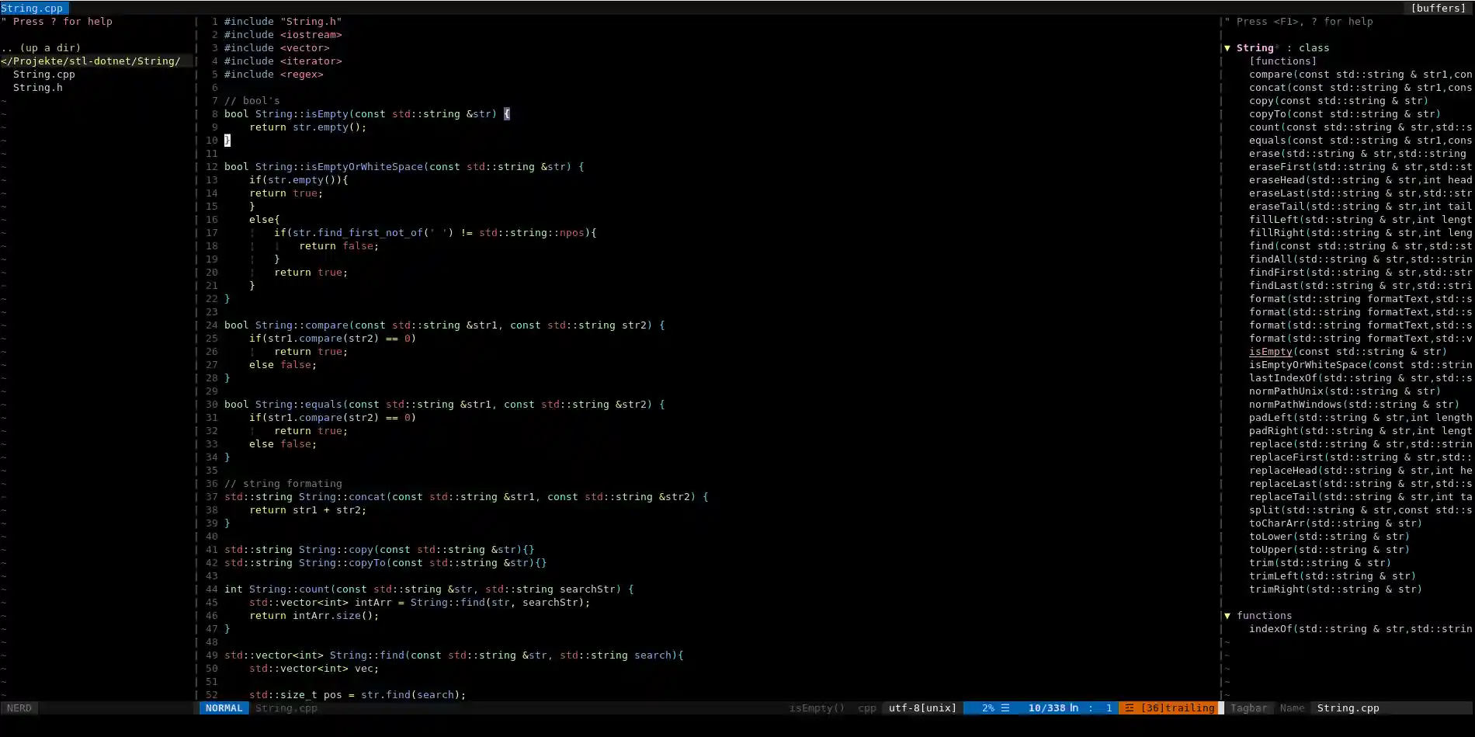Select String.cpp in the file tree
This screenshot has height=737, width=1475.
pyautogui.click(x=43, y=75)
